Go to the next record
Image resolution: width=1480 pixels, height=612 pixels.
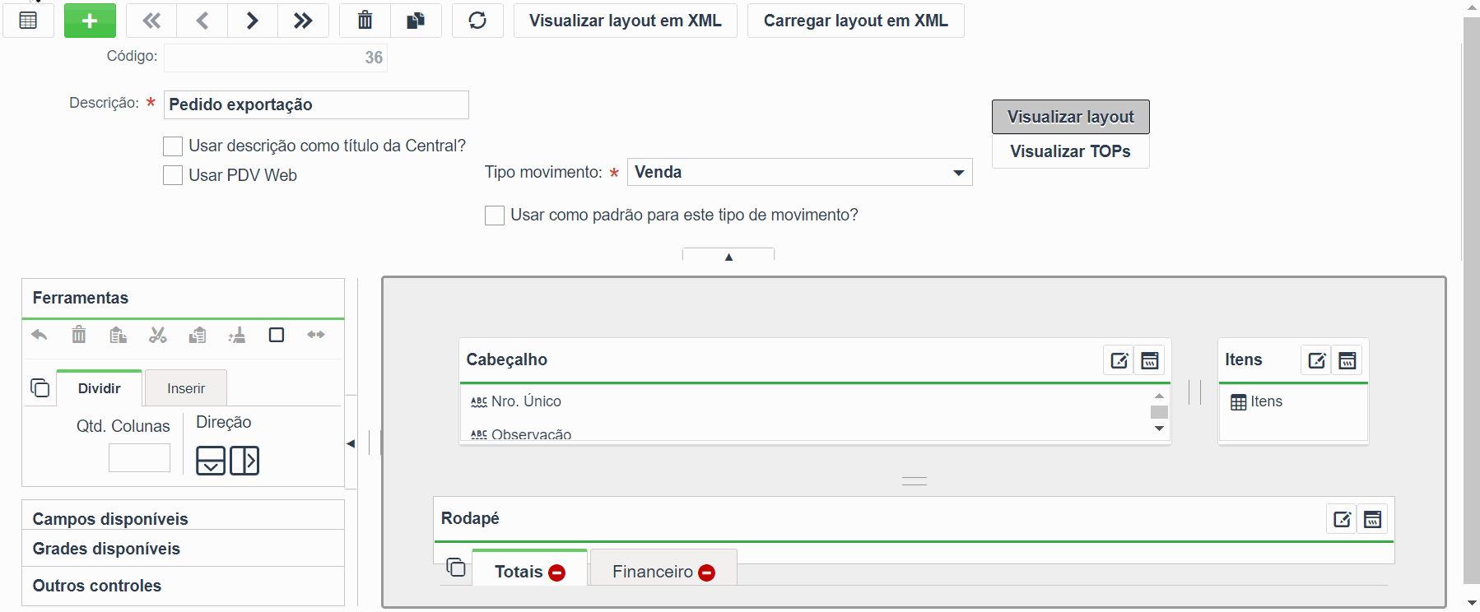(253, 21)
